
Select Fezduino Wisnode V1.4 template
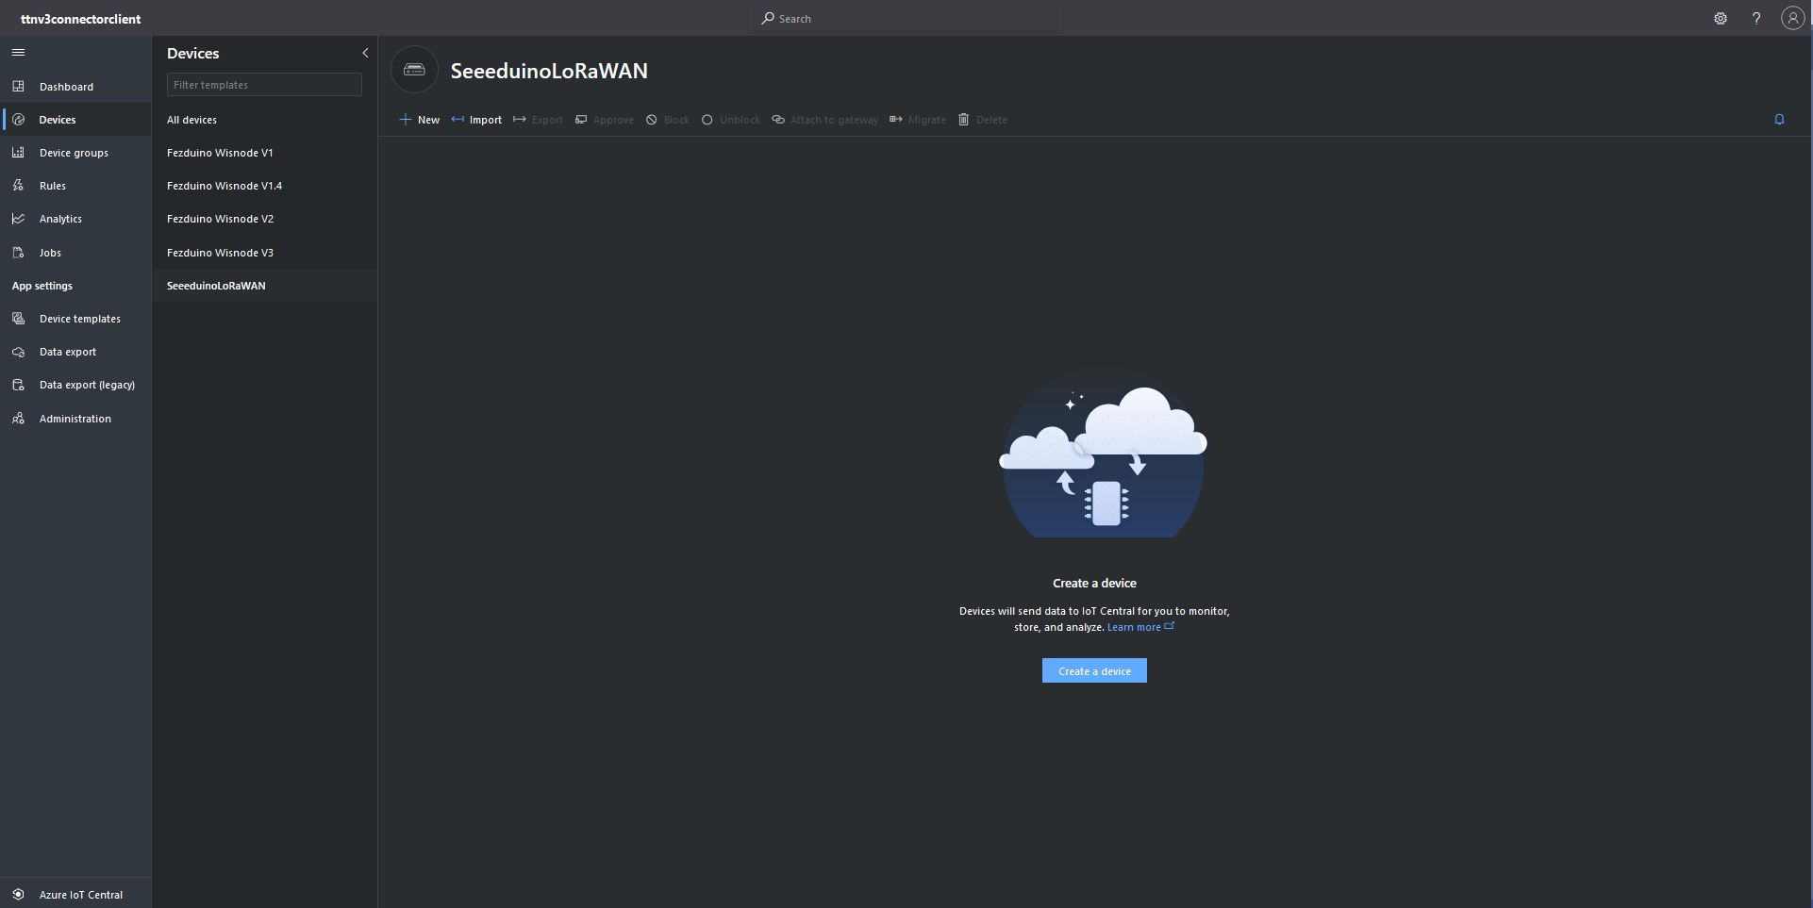click(x=225, y=186)
